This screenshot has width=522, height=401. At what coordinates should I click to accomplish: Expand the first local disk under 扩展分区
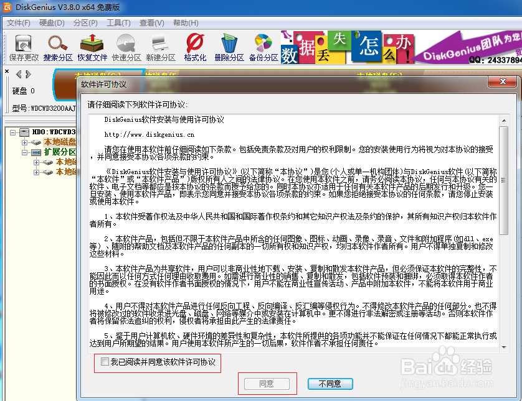(x=36, y=162)
